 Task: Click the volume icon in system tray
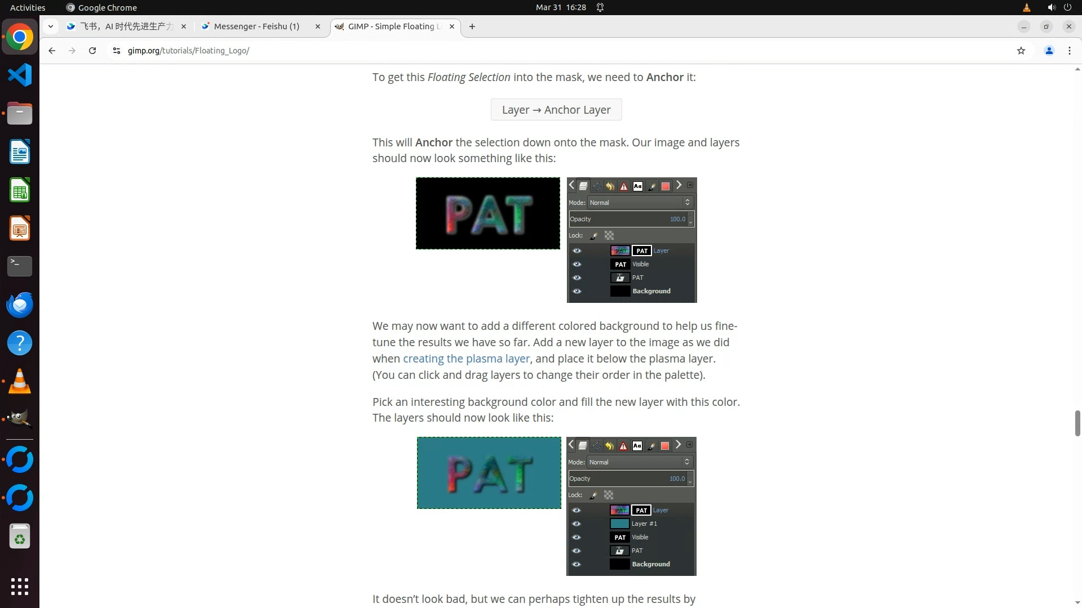click(x=1051, y=7)
